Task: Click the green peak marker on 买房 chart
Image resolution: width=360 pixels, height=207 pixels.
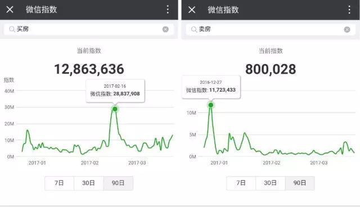Action: (x=115, y=109)
